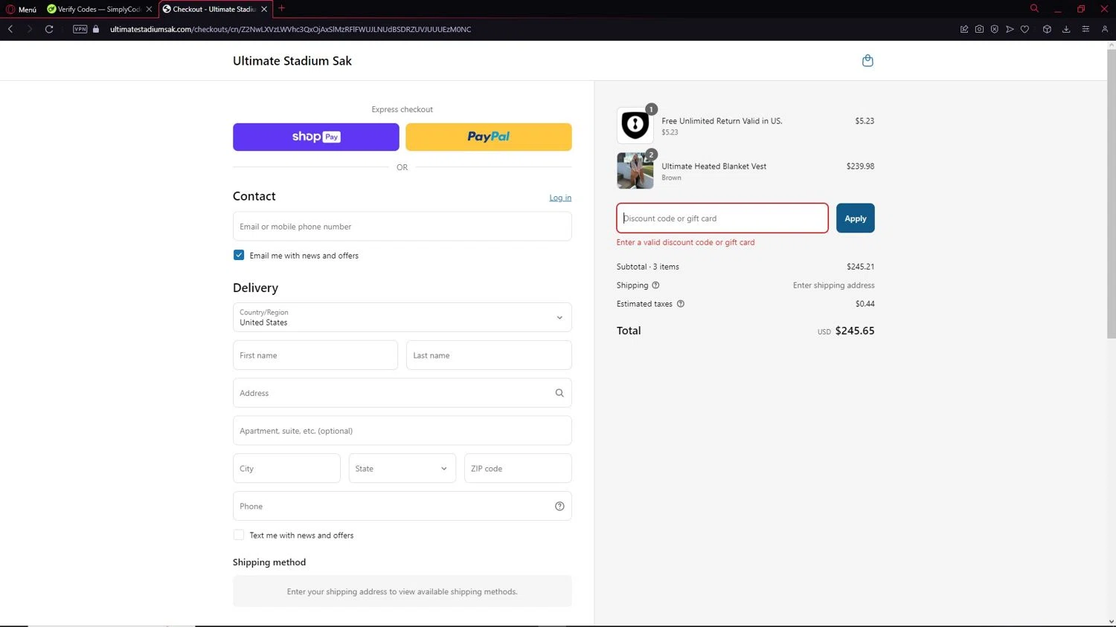Close the Verify Codes tab

point(149,9)
